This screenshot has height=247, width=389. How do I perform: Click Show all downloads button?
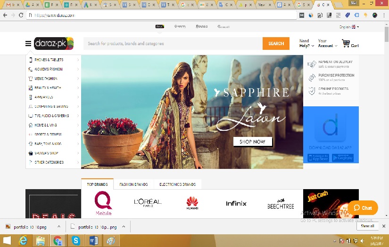click(367, 226)
